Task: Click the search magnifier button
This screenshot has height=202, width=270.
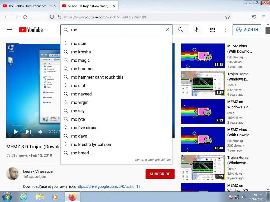Action: point(181,30)
